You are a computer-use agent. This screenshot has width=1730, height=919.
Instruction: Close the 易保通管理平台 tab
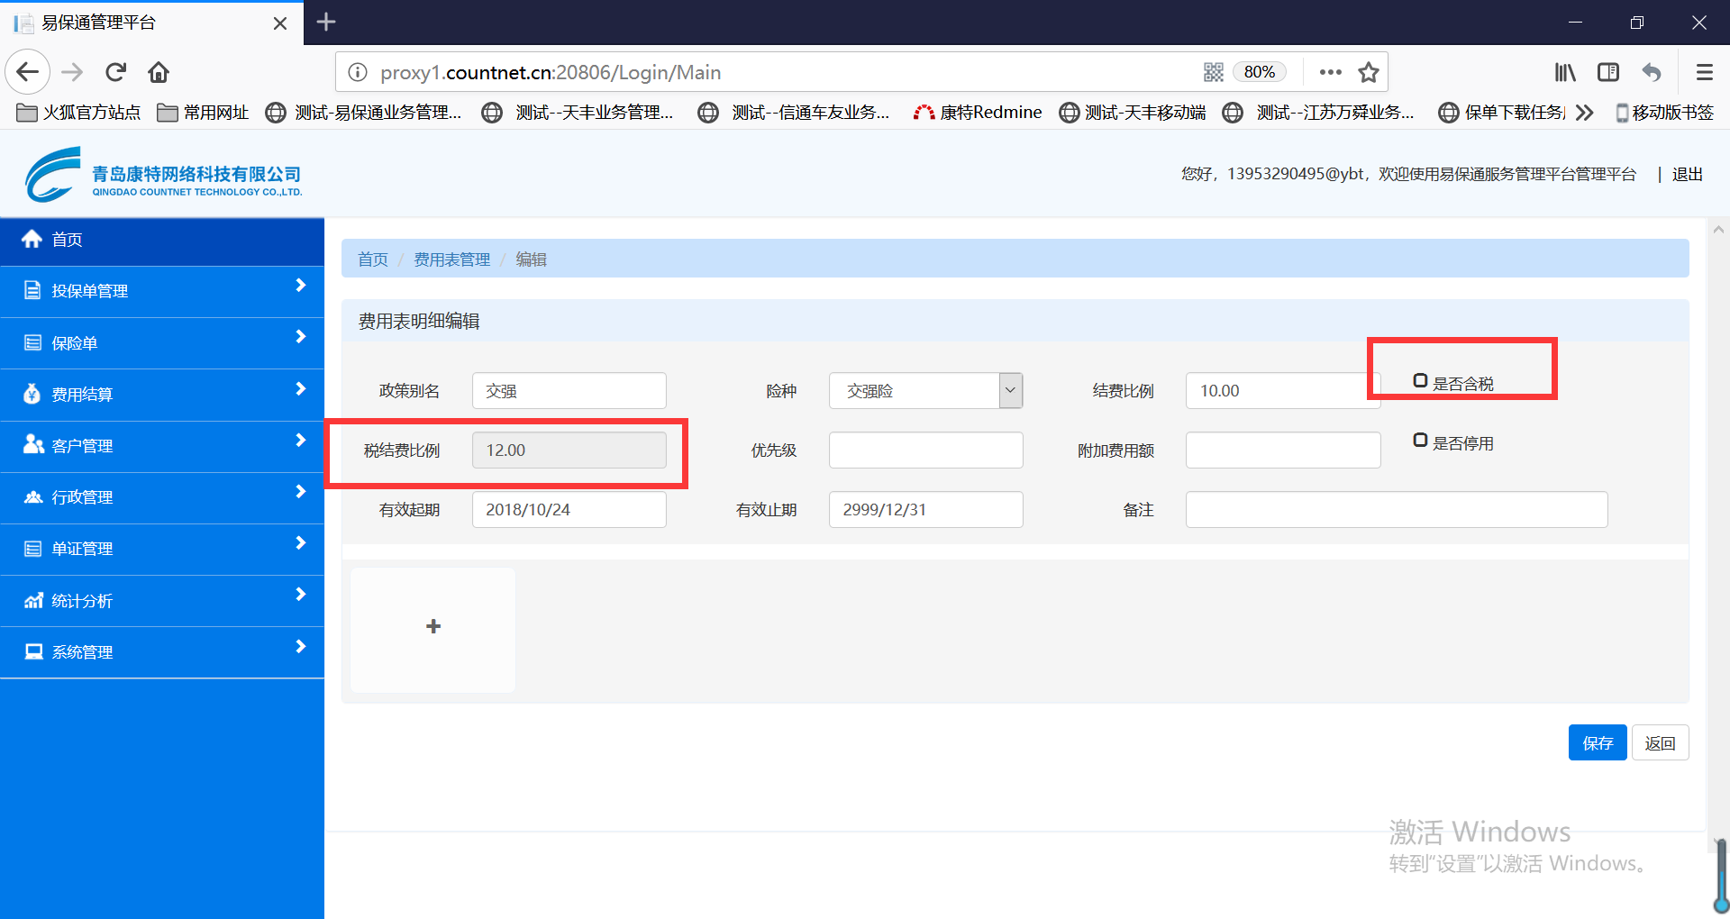coord(280,23)
